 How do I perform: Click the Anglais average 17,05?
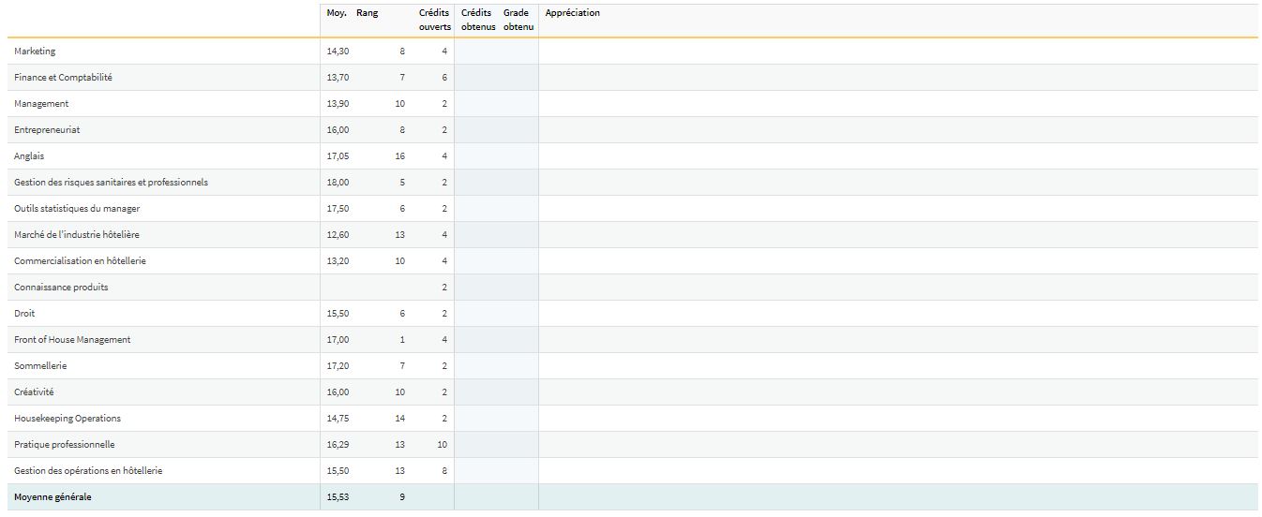click(338, 156)
